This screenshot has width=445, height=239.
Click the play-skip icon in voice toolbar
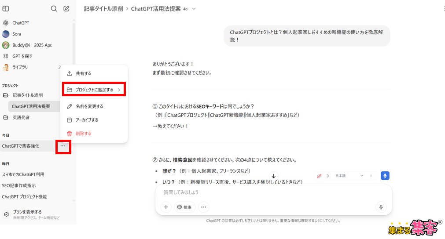[x=328, y=176]
